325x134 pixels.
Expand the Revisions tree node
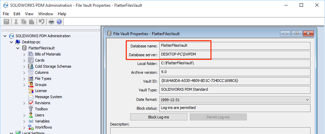(24, 103)
